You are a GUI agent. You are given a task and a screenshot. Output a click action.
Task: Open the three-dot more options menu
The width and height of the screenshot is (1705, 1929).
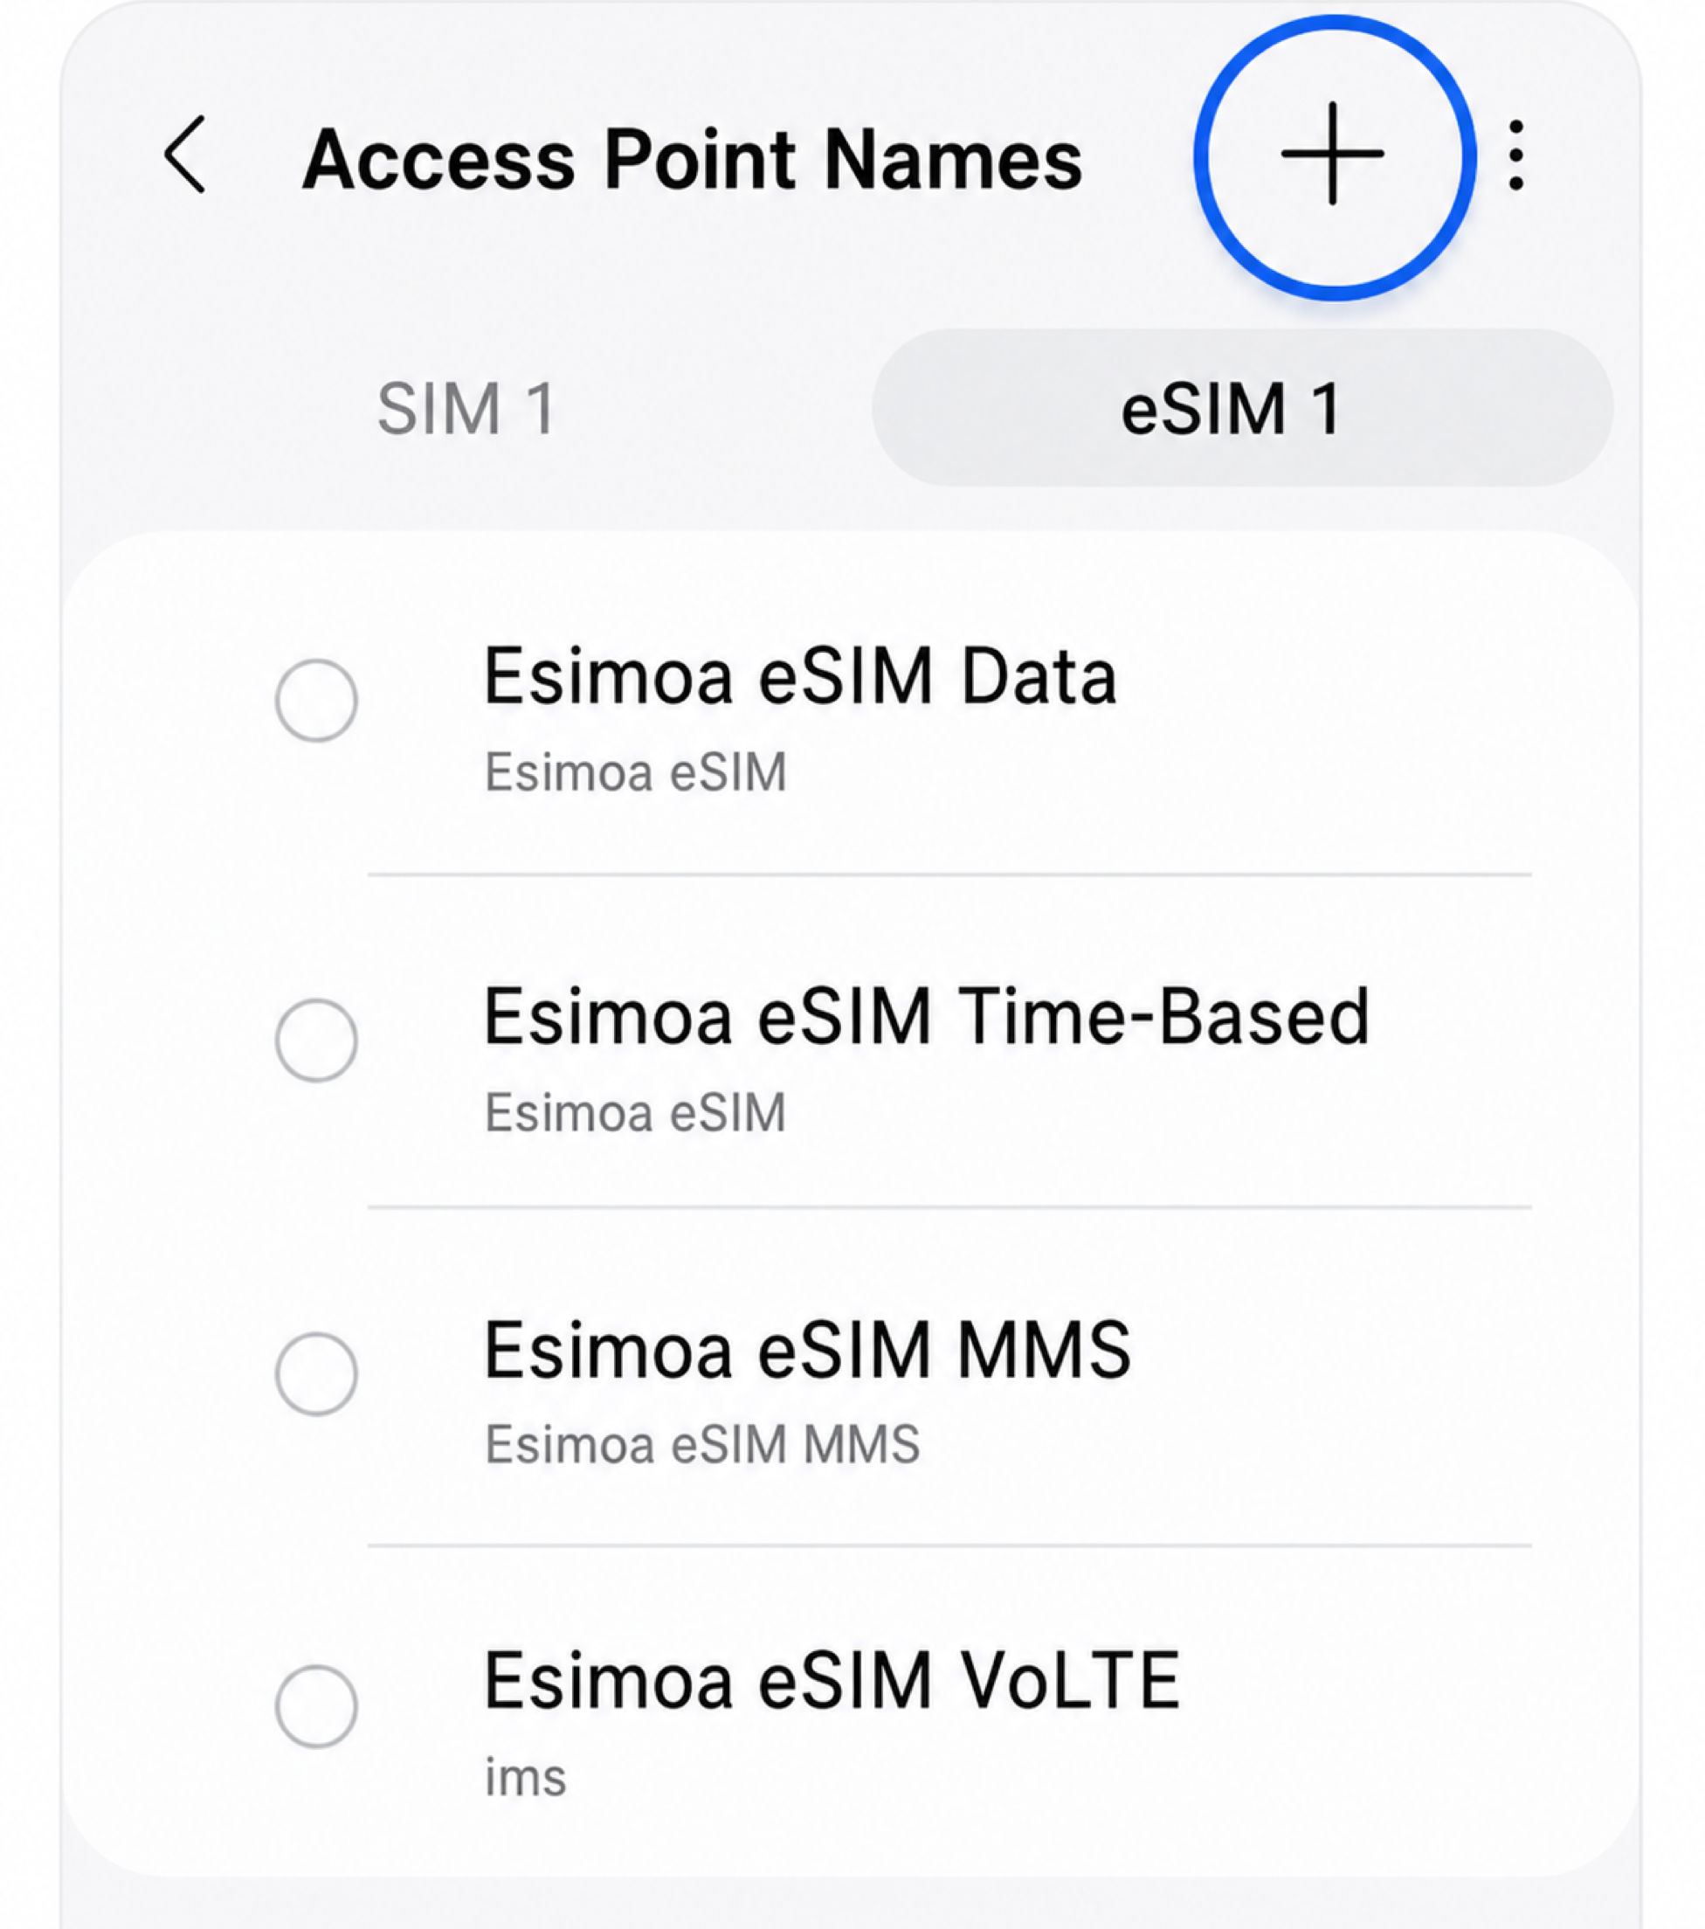point(1515,155)
